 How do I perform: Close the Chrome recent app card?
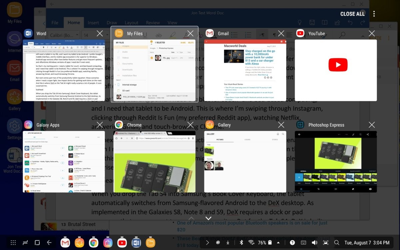point(190,125)
